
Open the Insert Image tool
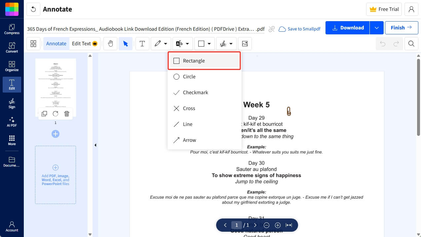click(x=245, y=43)
